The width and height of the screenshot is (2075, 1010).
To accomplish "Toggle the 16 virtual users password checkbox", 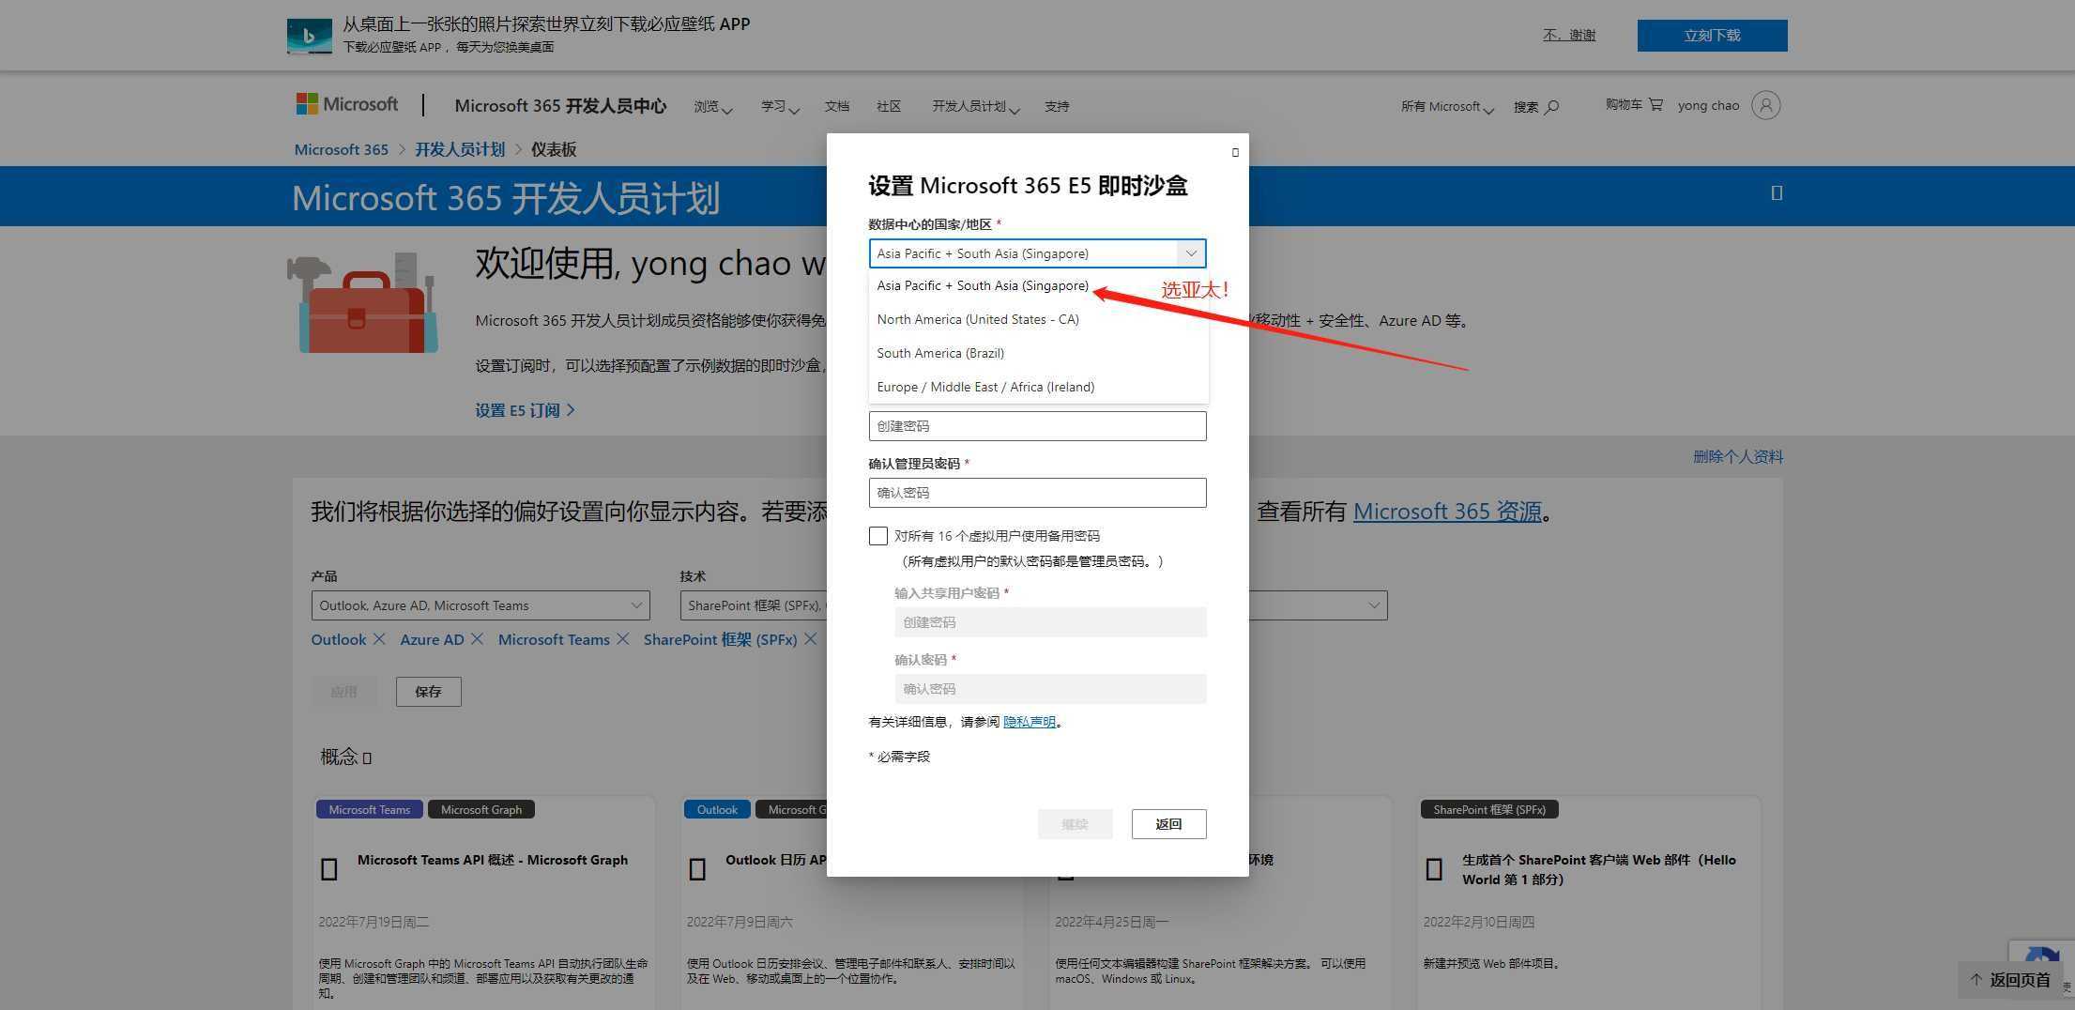I will pyautogui.click(x=878, y=536).
